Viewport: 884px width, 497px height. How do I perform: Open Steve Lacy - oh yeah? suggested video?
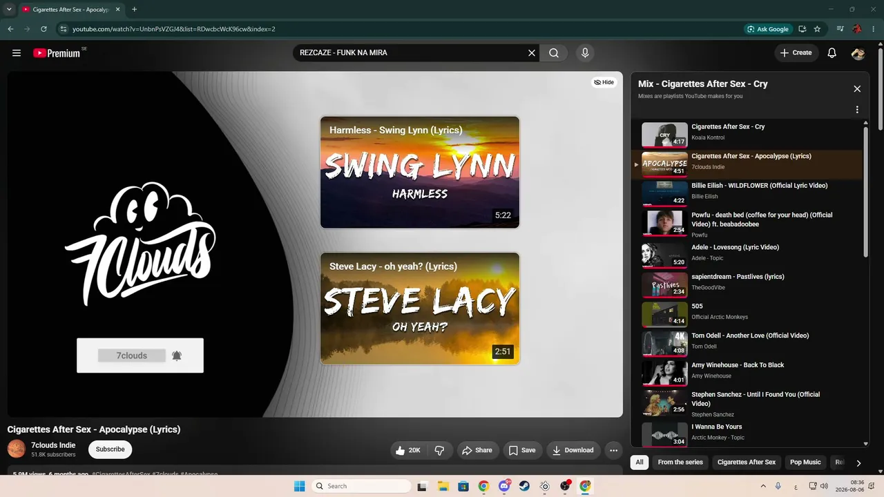420,309
